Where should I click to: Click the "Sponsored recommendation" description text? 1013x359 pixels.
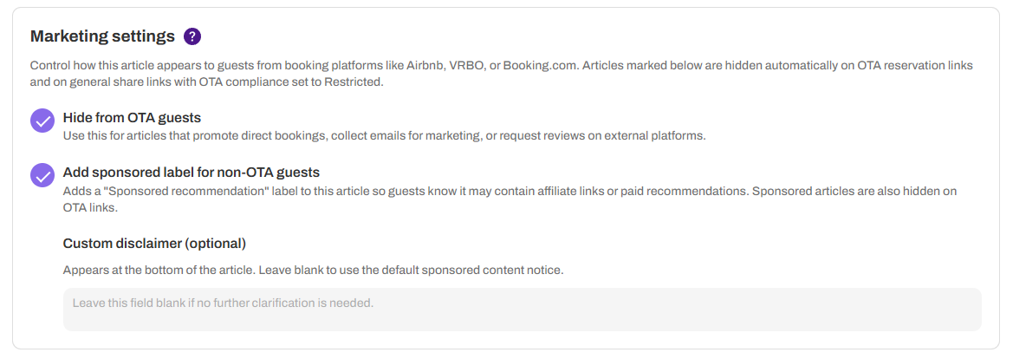[510, 191]
